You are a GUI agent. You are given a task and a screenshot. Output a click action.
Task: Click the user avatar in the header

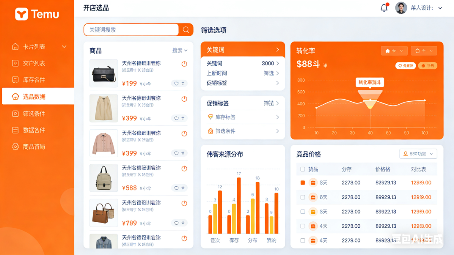(x=401, y=8)
